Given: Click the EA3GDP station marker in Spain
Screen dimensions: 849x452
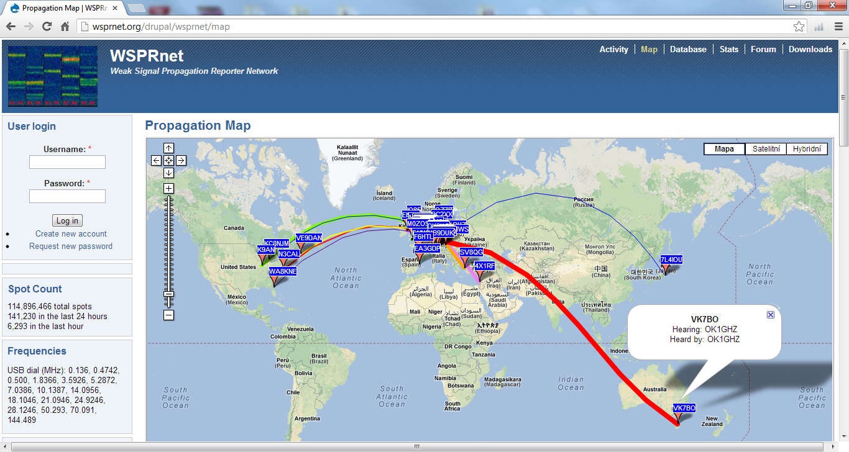Looking at the screenshot, I should (427, 248).
